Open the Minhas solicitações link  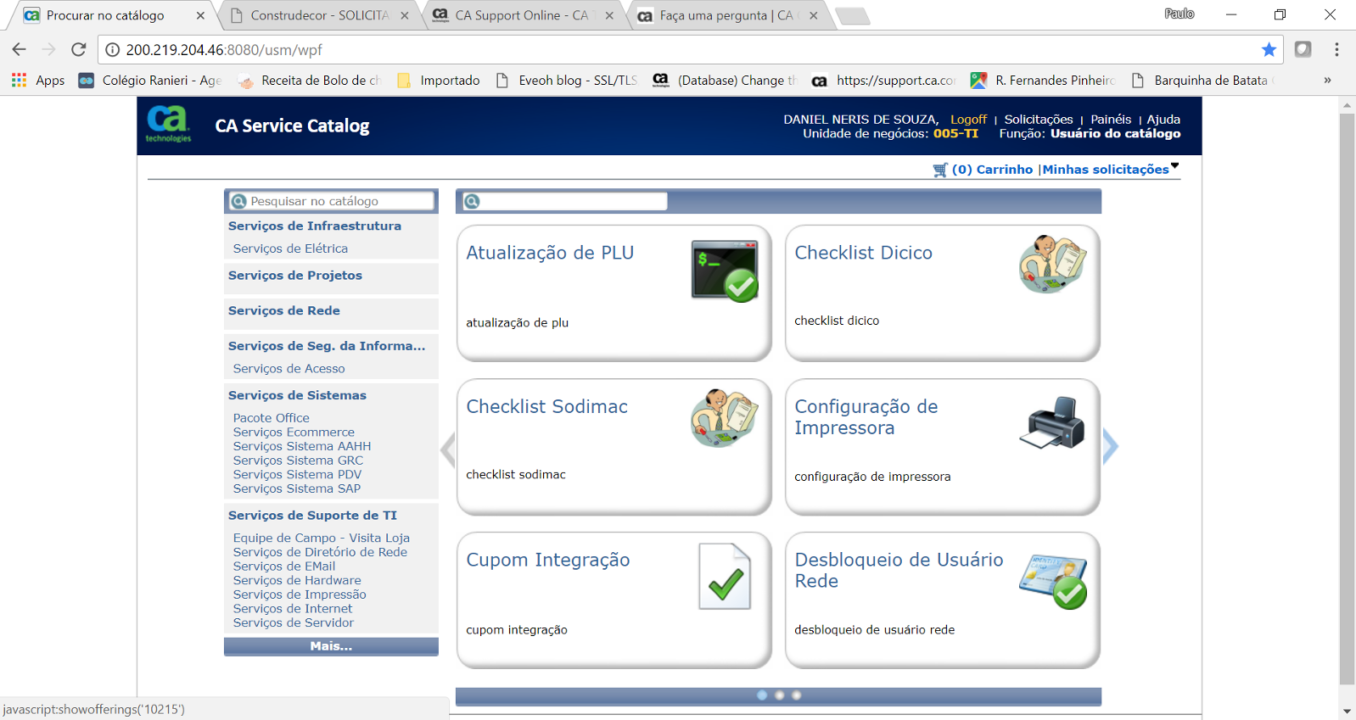1106,170
